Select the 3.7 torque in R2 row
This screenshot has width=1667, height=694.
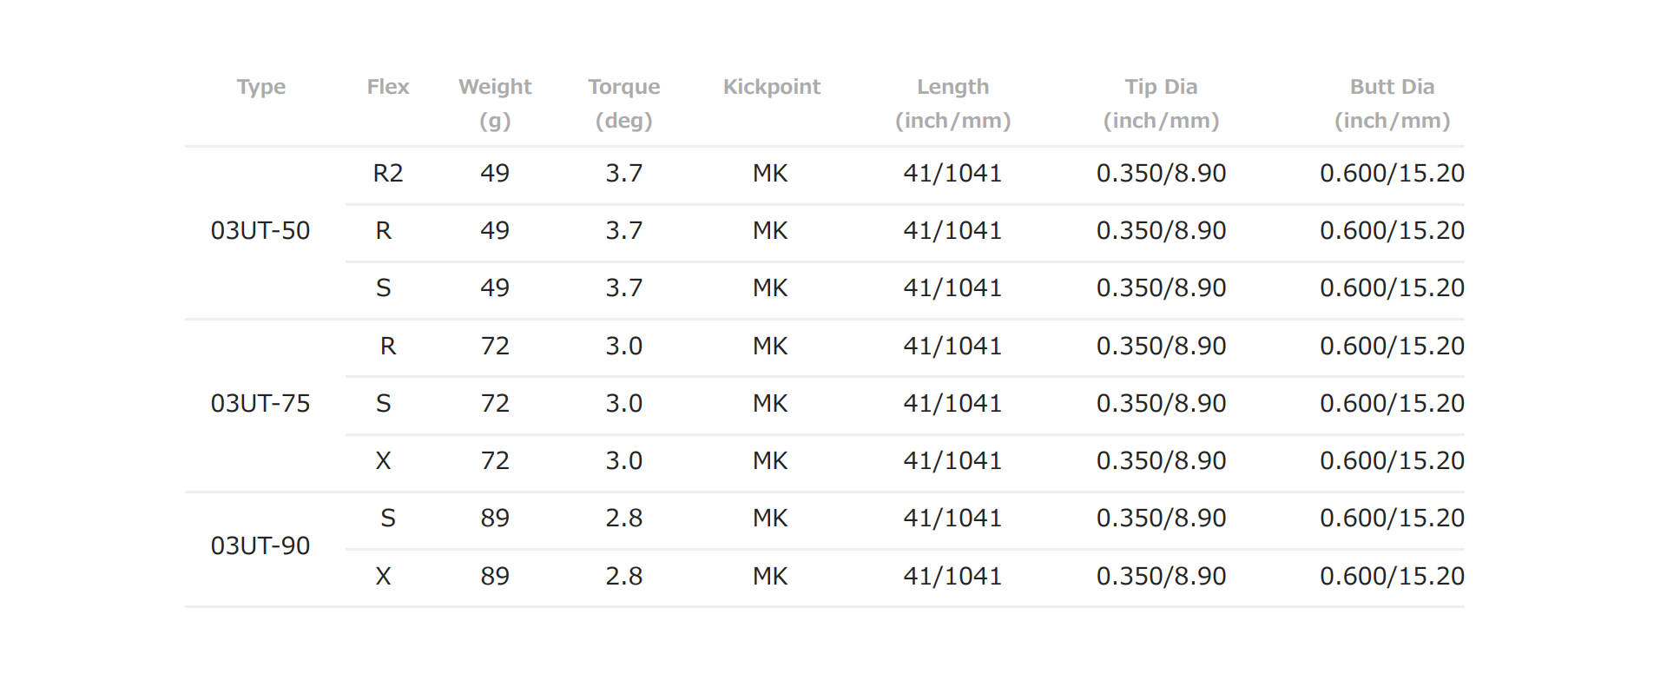tap(623, 174)
